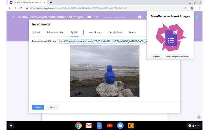Open the launcher circle button

[x=11, y=125]
